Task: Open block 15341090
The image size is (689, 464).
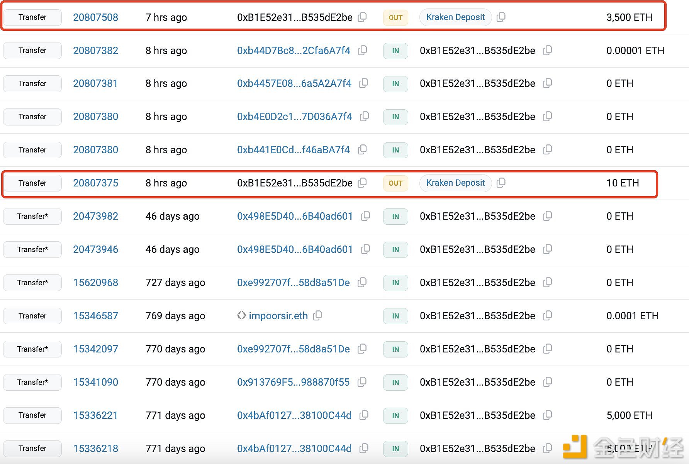Action: (x=96, y=382)
